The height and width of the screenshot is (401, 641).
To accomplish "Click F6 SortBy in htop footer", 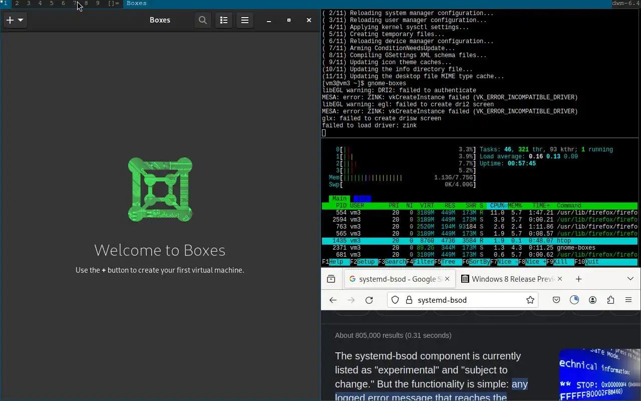I will pyautogui.click(x=476, y=262).
